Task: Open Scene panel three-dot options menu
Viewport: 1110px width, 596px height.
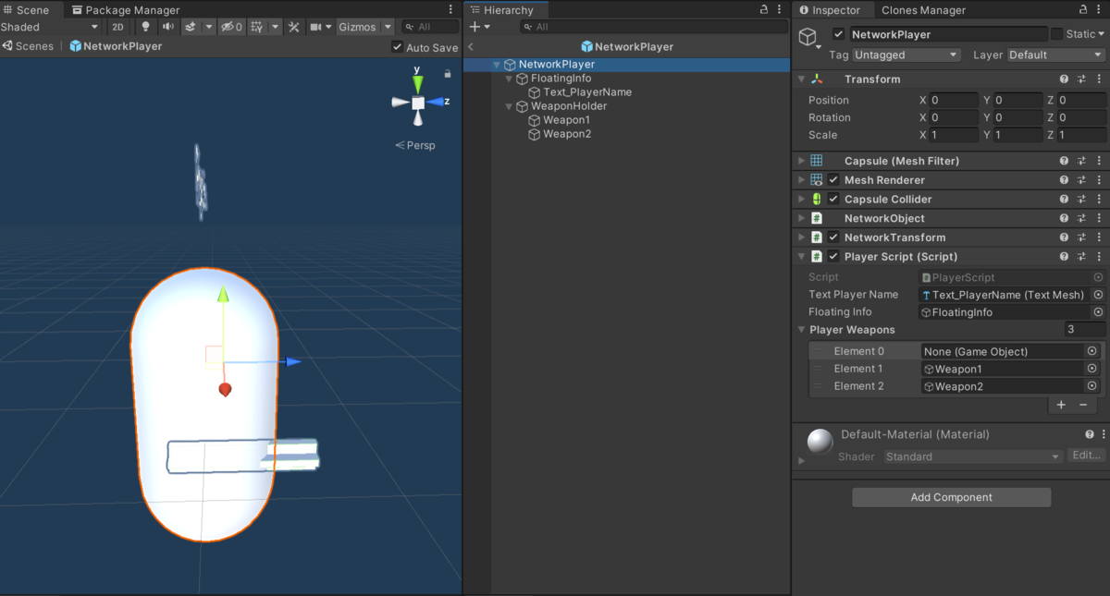Action: (x=450, y=9)
